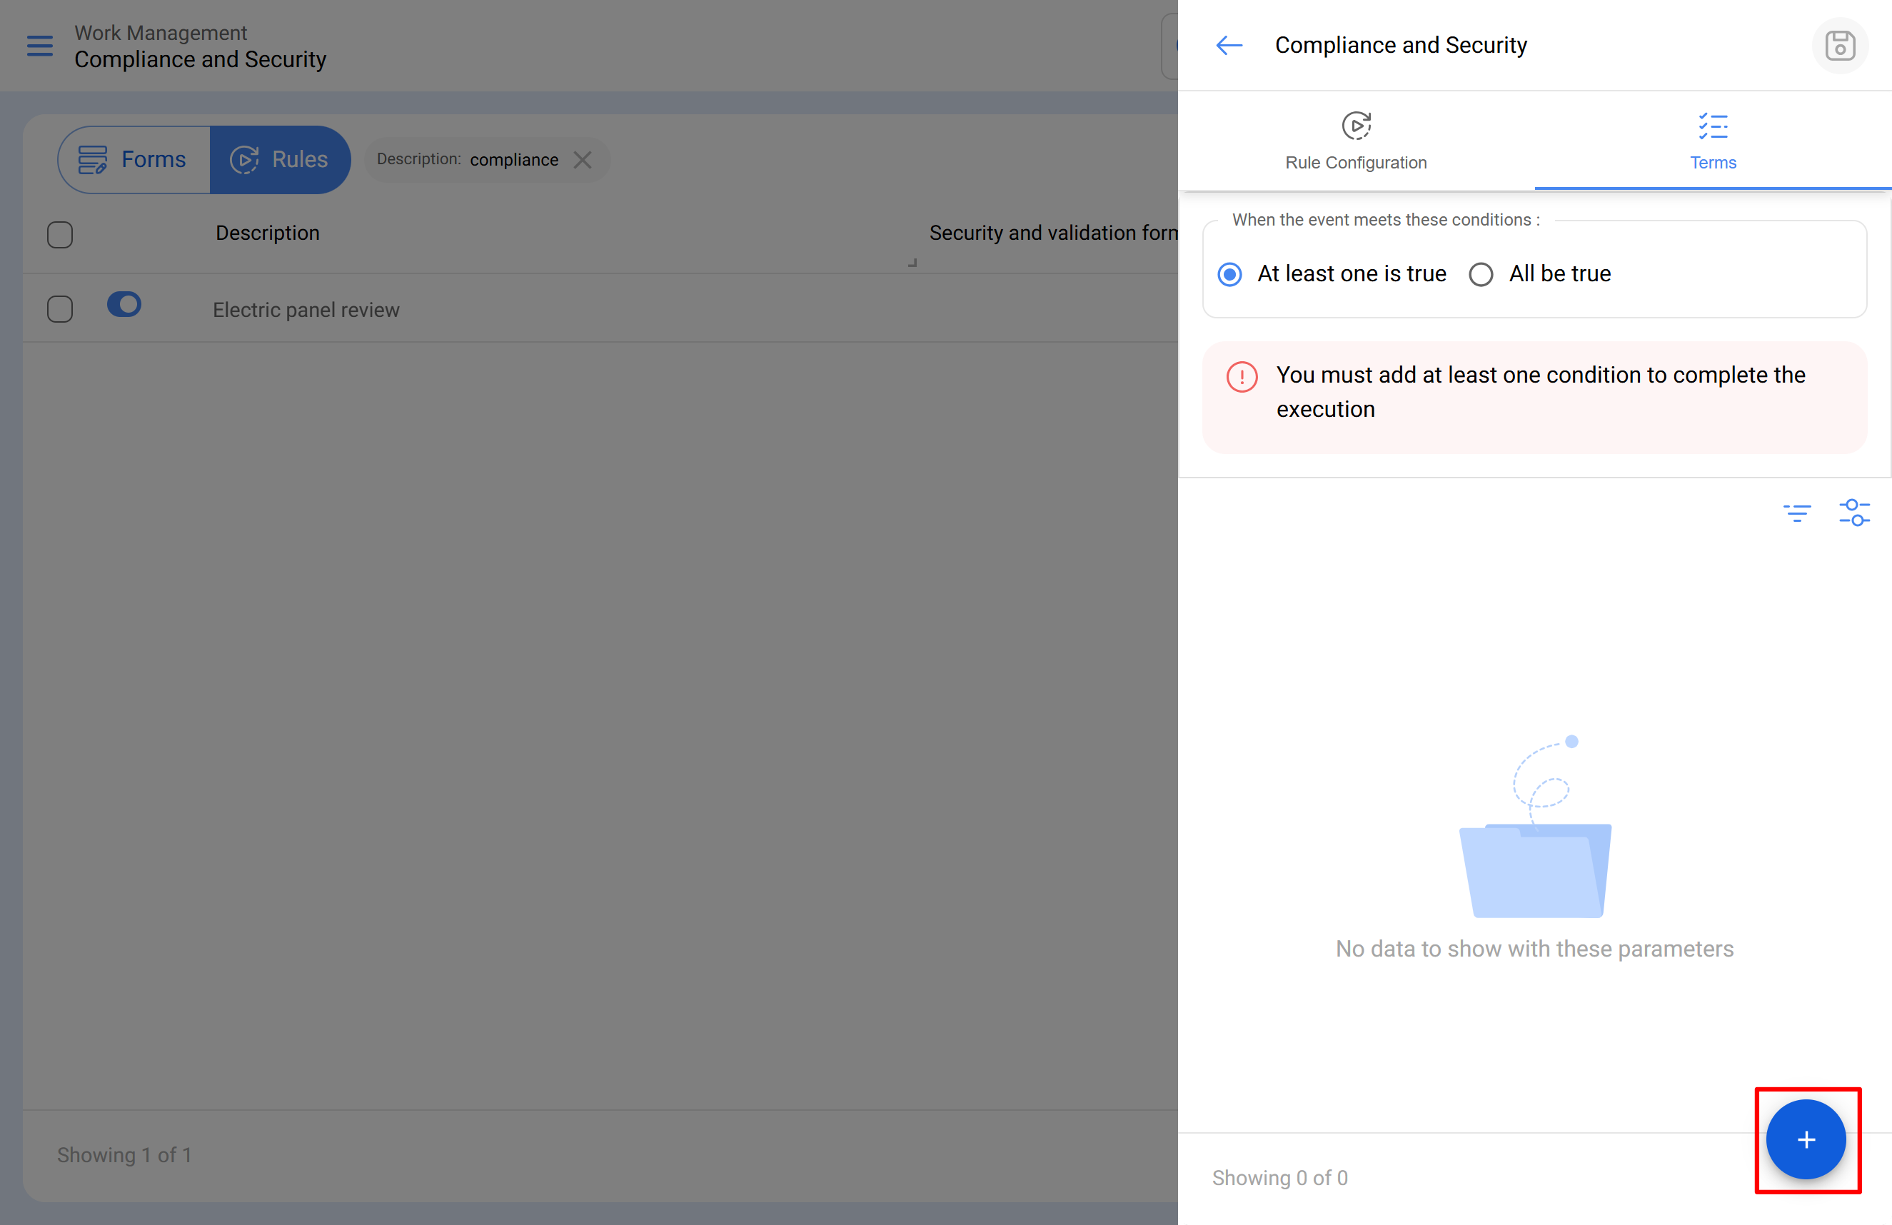Click the red warning exclamation icon

click(1241, 377)
